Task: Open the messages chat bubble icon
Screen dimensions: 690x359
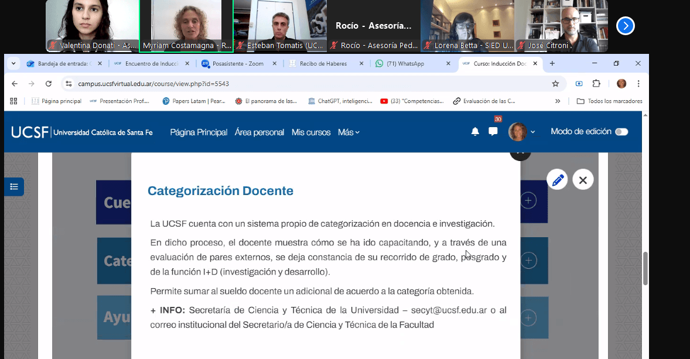Action: coord(493,132)
